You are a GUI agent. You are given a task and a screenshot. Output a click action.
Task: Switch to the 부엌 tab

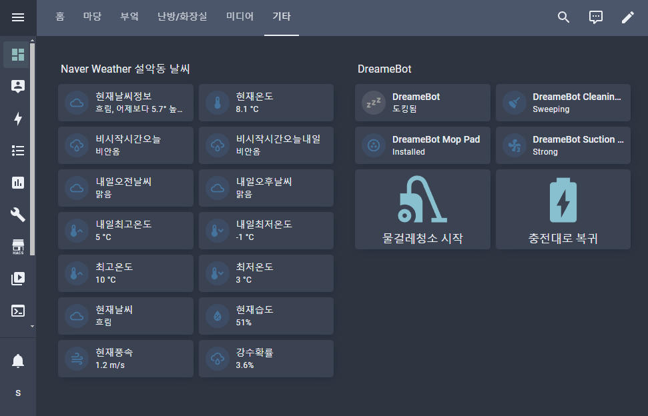click(x=129, y=17)
